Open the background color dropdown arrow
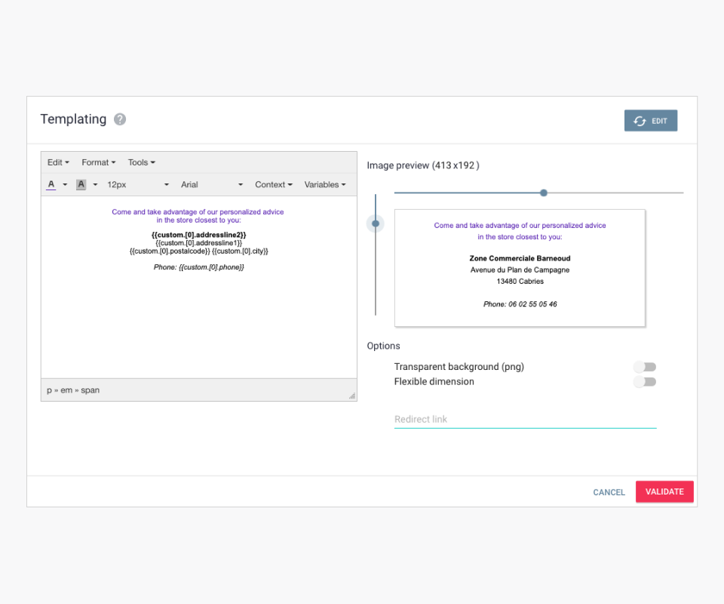 (95, 185)
